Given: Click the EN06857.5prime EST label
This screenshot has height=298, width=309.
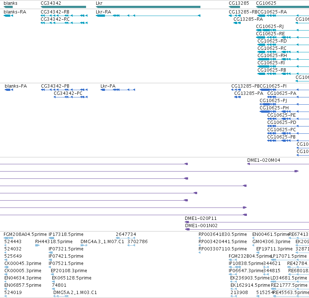Looking at the screenshot, I should (23, 286).
